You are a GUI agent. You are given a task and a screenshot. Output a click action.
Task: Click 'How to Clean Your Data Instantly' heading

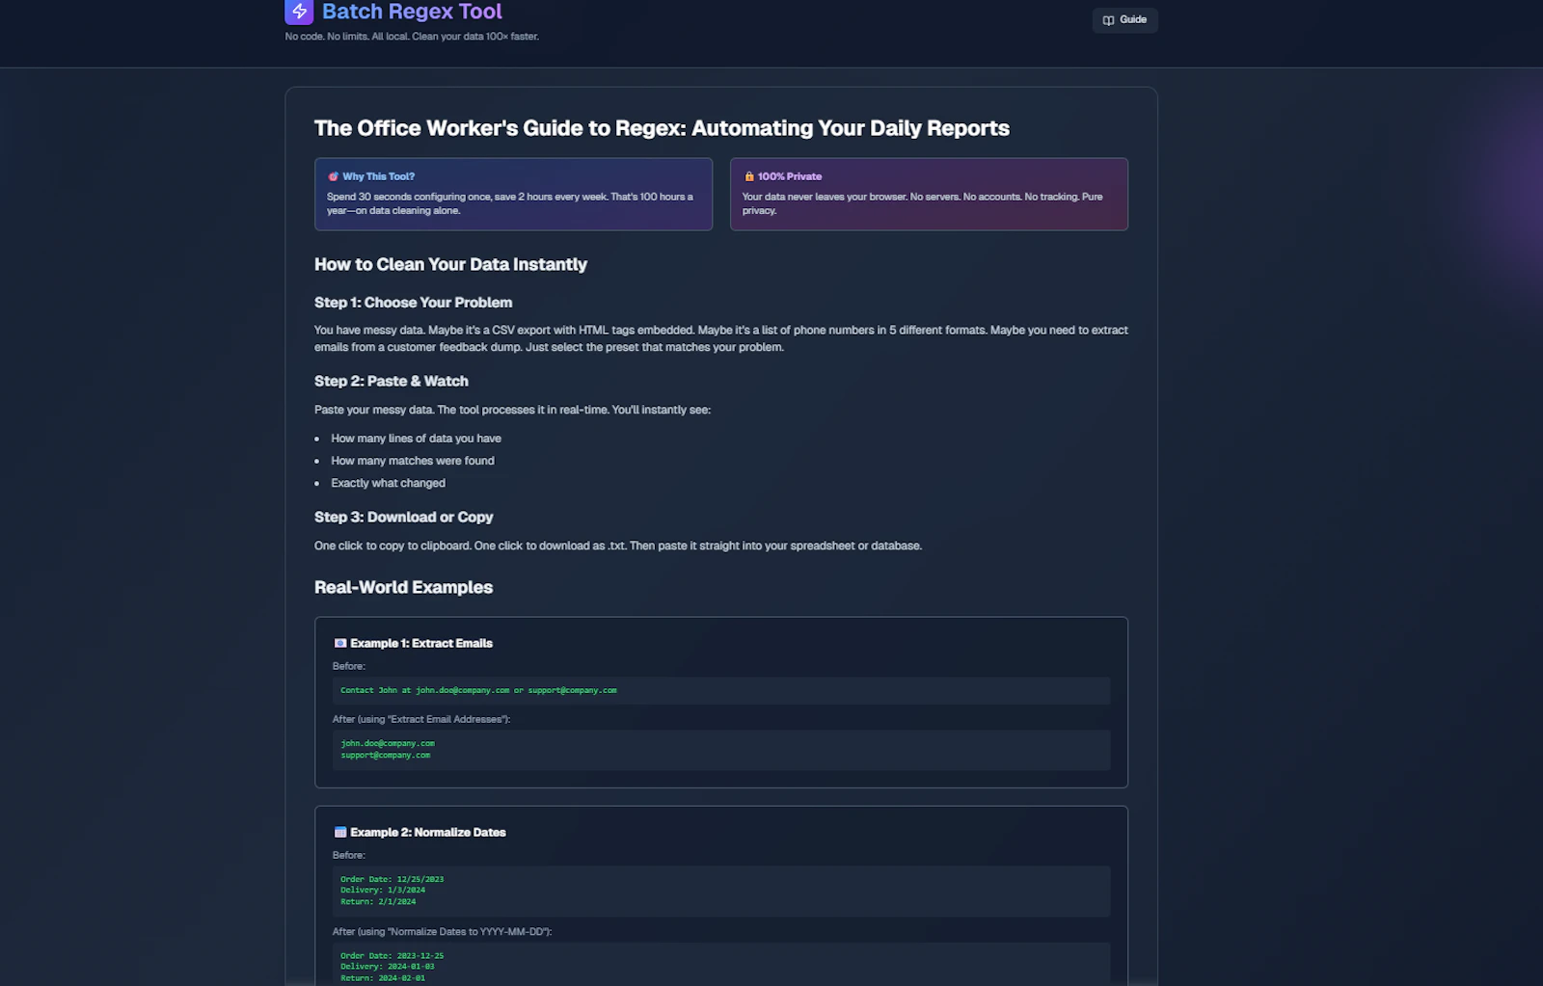click(x=450, y=264)
